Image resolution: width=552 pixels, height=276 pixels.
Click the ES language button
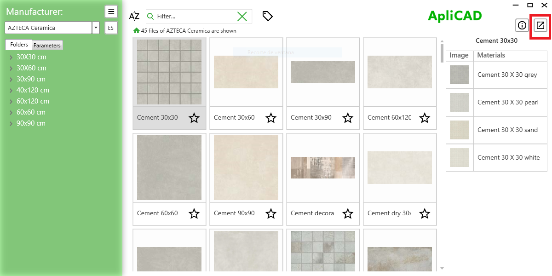click(111, 28)
